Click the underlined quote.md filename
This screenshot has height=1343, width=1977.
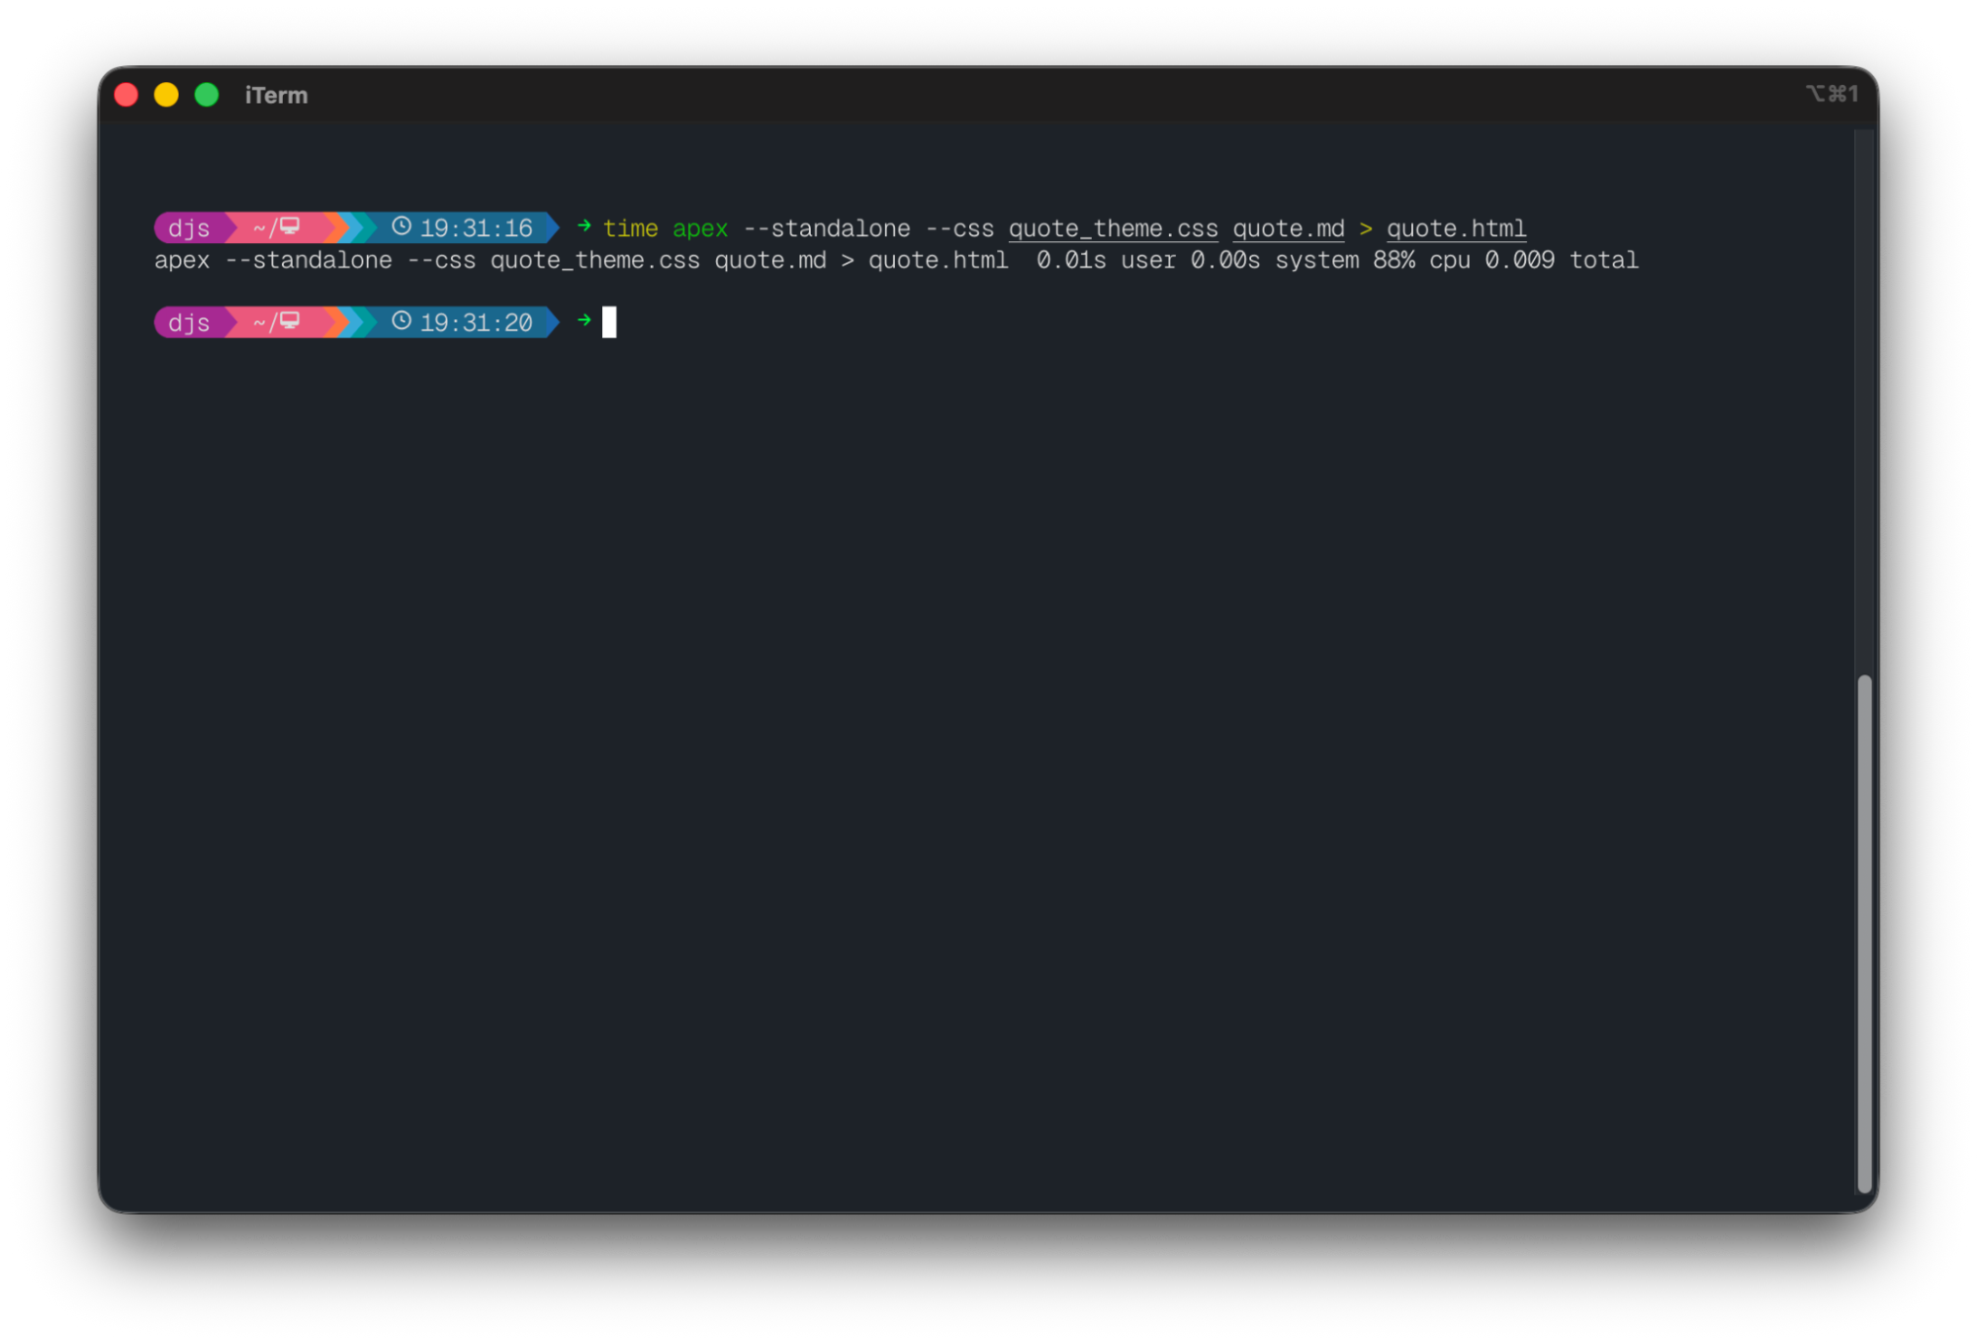click(1288, 228)
